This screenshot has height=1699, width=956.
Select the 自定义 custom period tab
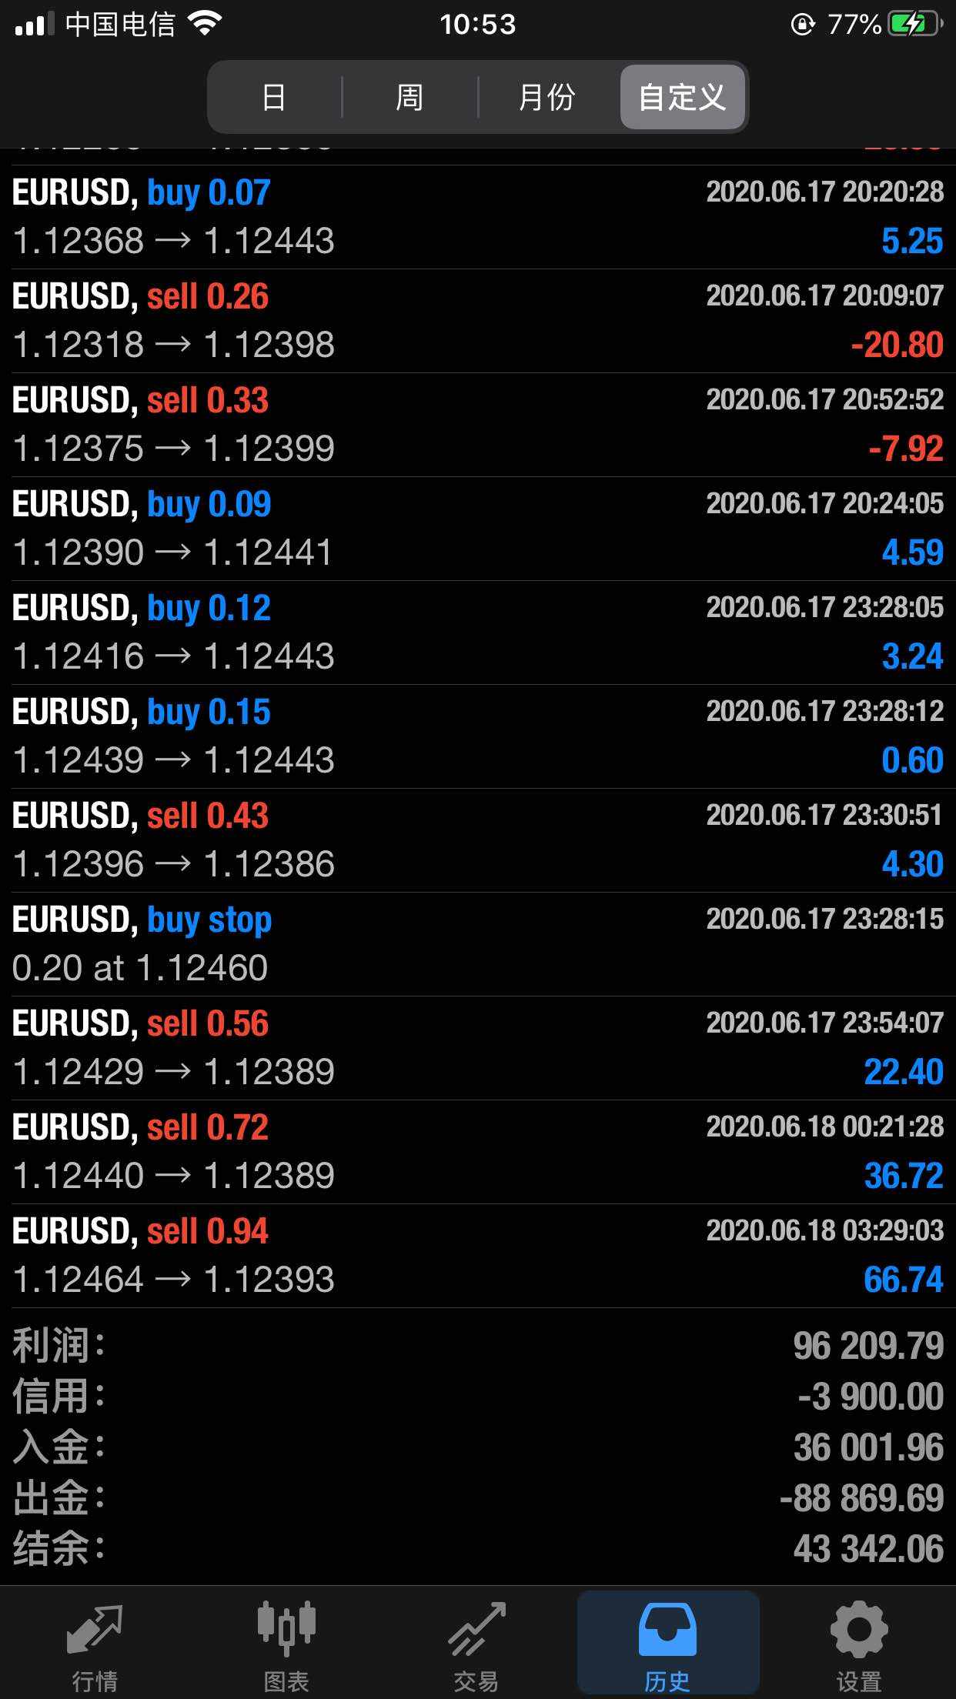click(x=682, y=98)
